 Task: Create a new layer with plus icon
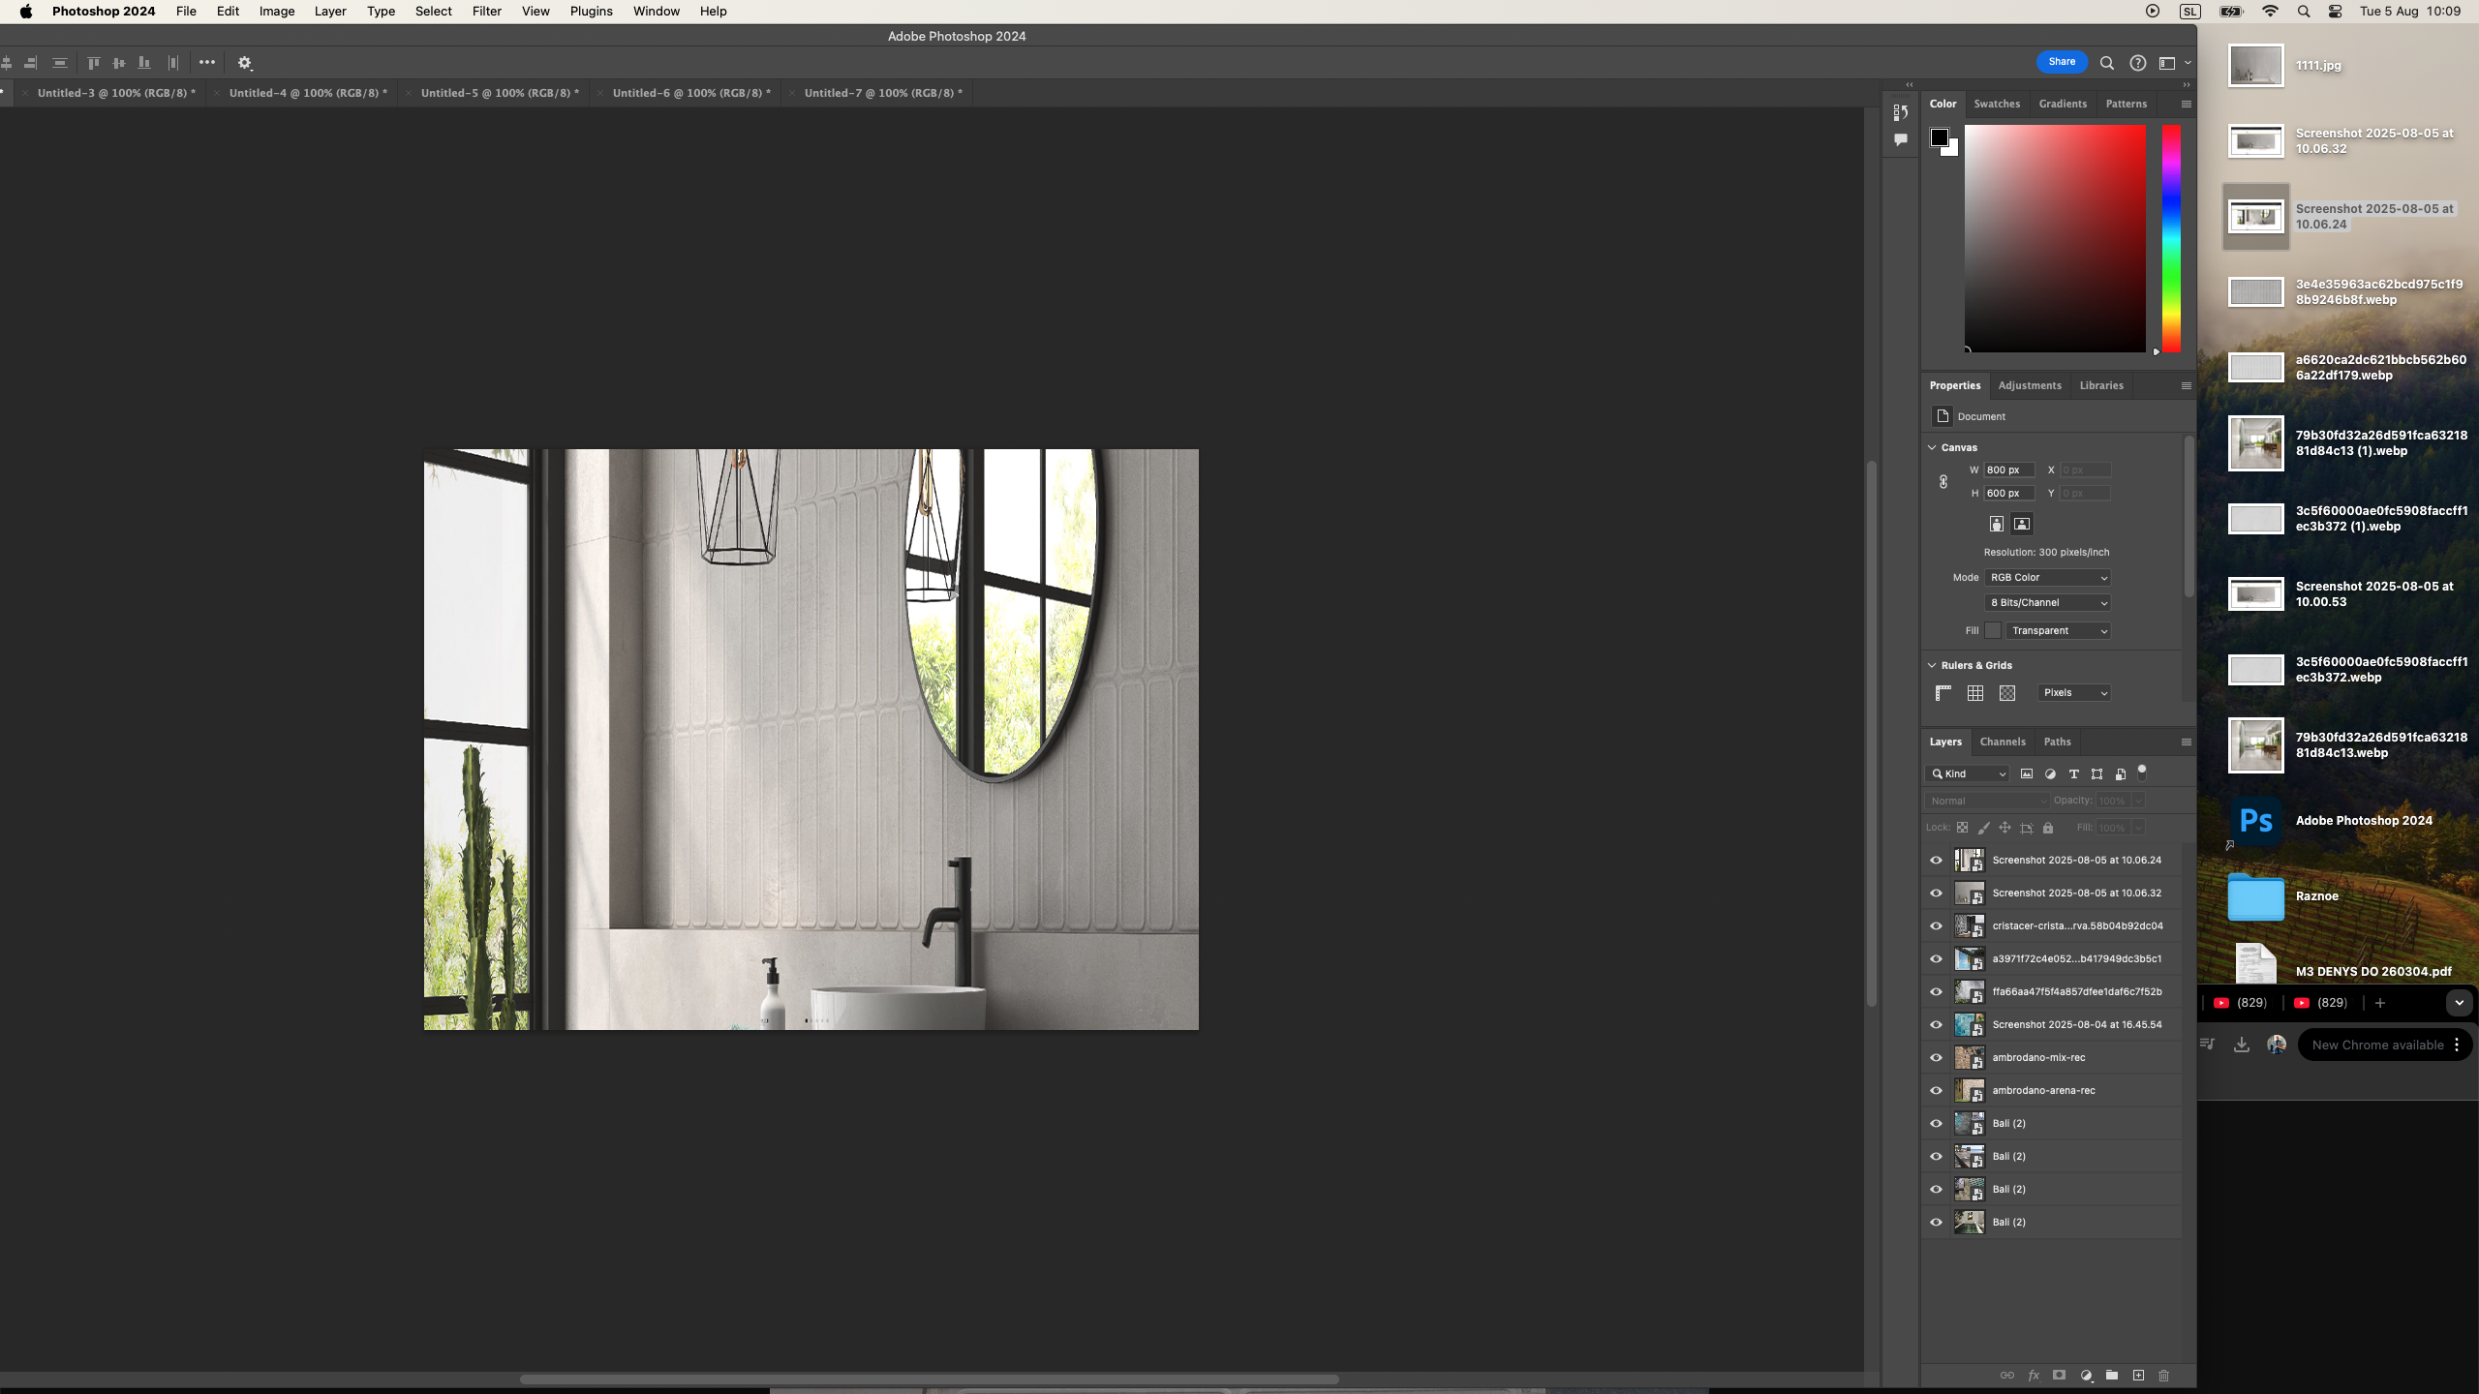coord(2138,1375)
